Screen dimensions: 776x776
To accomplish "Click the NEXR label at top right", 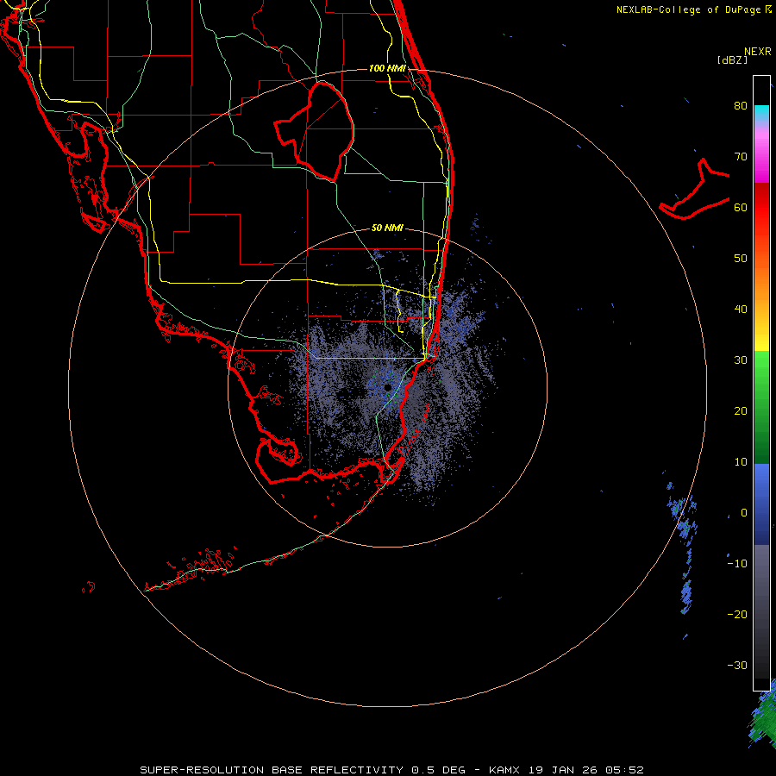I will [x=758, y=52].
